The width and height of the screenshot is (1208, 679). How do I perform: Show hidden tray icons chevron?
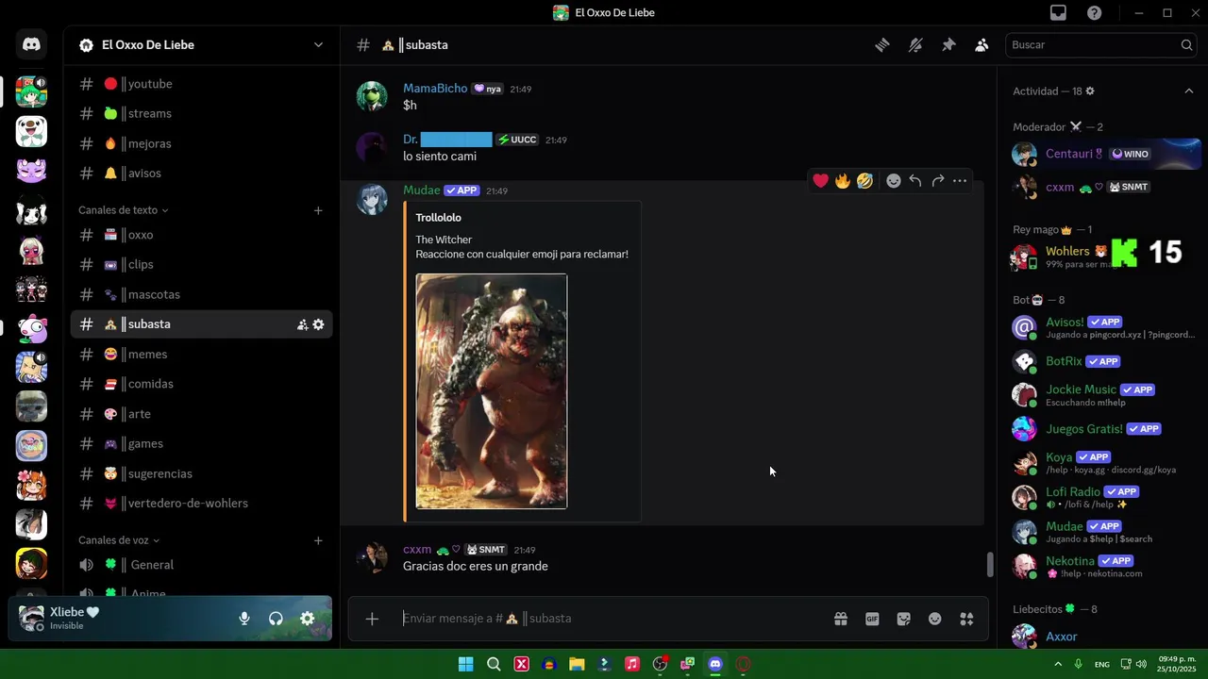coord(1058,664)
